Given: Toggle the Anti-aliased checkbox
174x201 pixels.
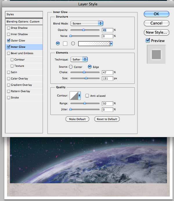Looking at the screenshot, I should click(x=87, y=96).
